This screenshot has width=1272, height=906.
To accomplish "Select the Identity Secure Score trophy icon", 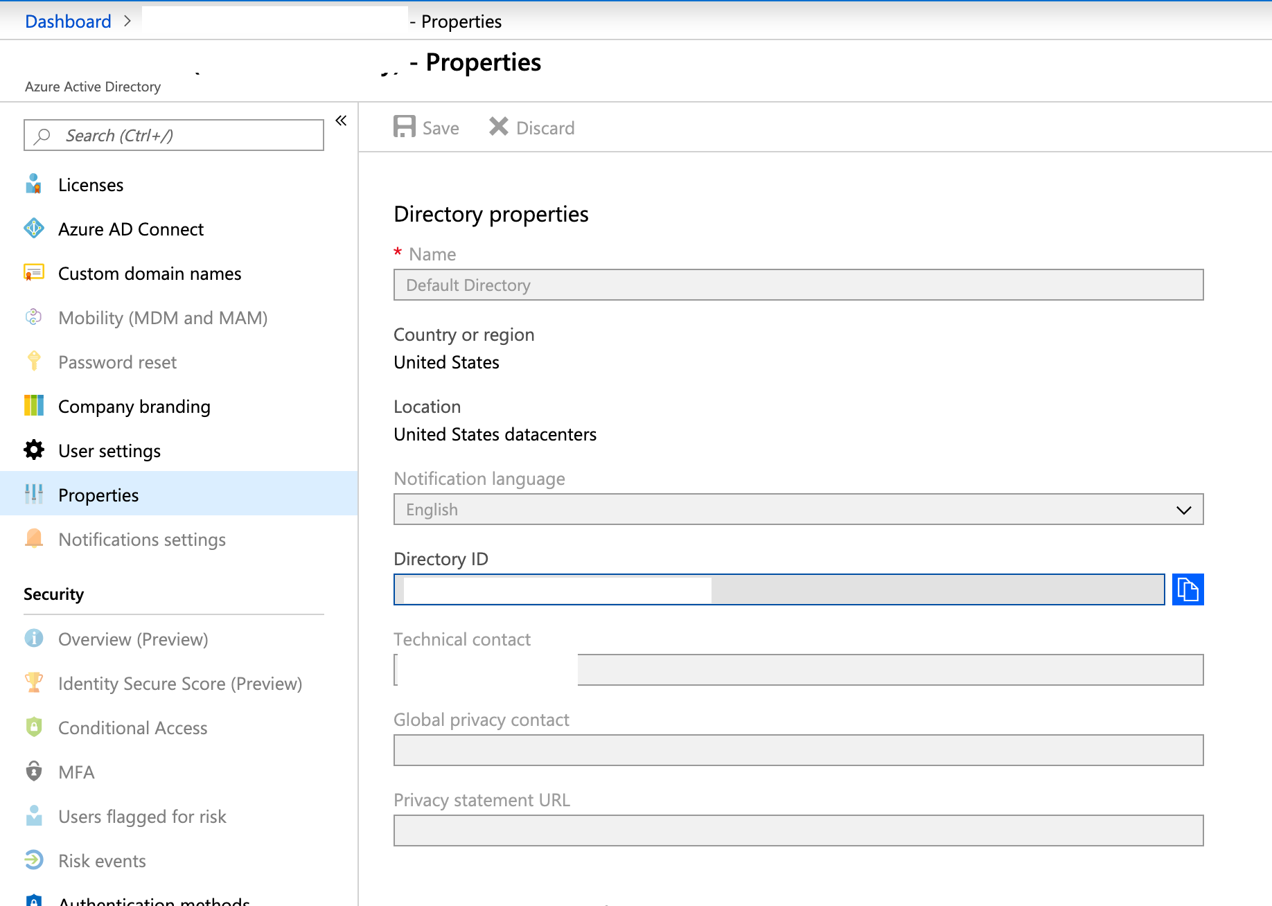I will (33, 683).
